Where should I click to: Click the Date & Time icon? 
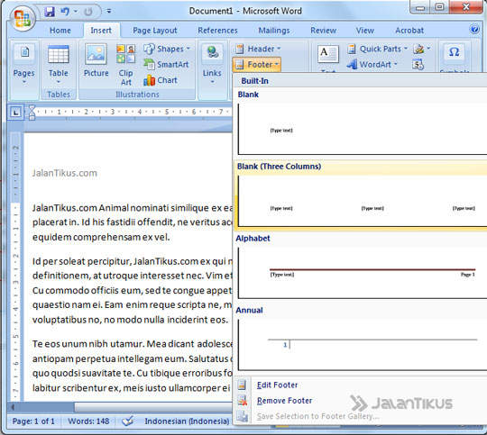pos(418,65)
